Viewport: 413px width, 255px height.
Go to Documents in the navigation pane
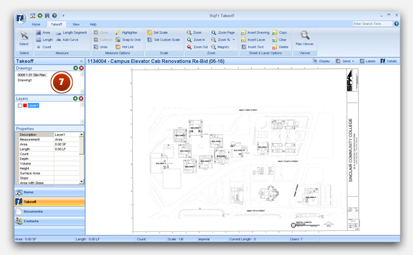(50, 211)
